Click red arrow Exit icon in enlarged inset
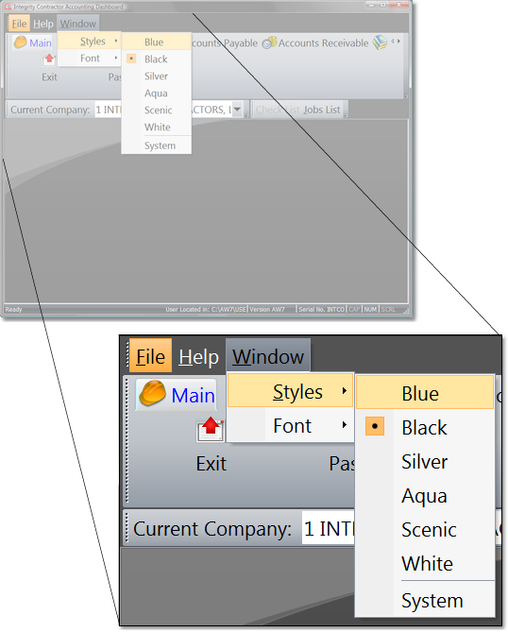Screen dimensions: 508x632 [x=211, y=429]
